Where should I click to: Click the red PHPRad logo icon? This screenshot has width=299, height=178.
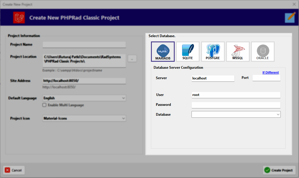pyautogui.click(x=19, y=18)
